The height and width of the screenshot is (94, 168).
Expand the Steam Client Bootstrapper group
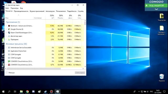(6, 33)
